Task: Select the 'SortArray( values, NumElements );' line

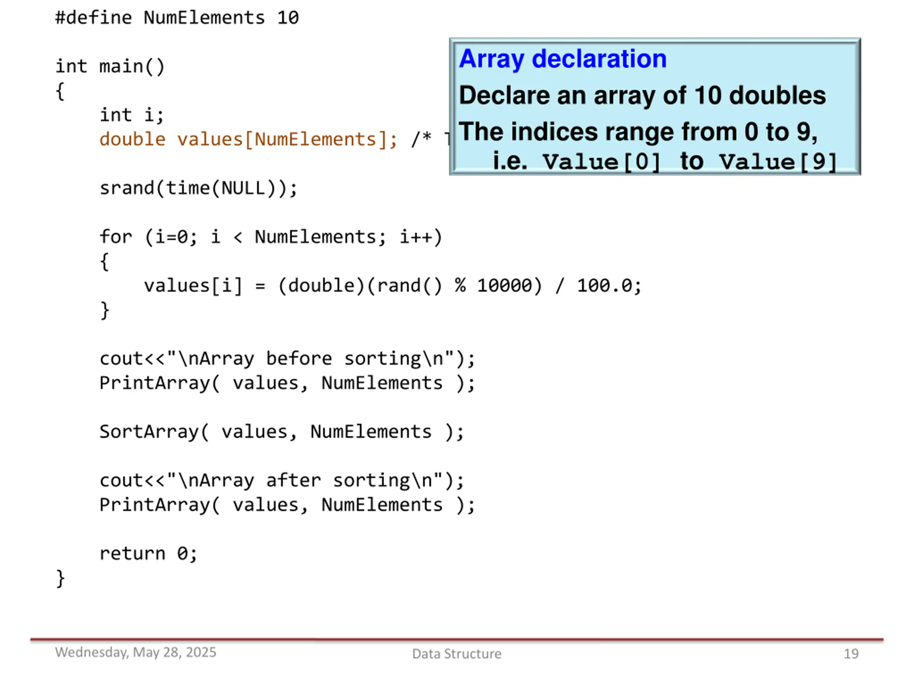Action: coord(282,432)
